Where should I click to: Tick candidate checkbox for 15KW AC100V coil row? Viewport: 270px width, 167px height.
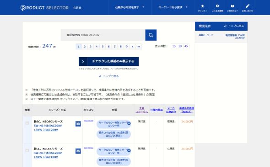coord(27,150)
